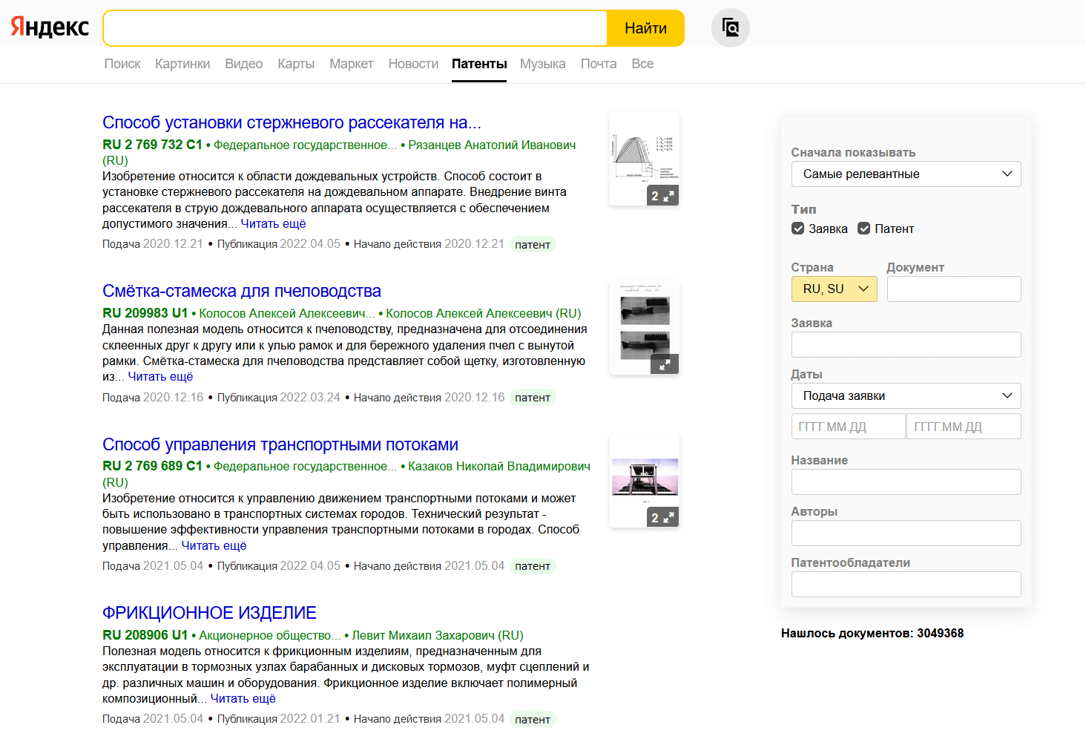Expand the traffic flow patent thumbnail
This screenshot has width=1086, height=739.
click(x=663, y=518)
